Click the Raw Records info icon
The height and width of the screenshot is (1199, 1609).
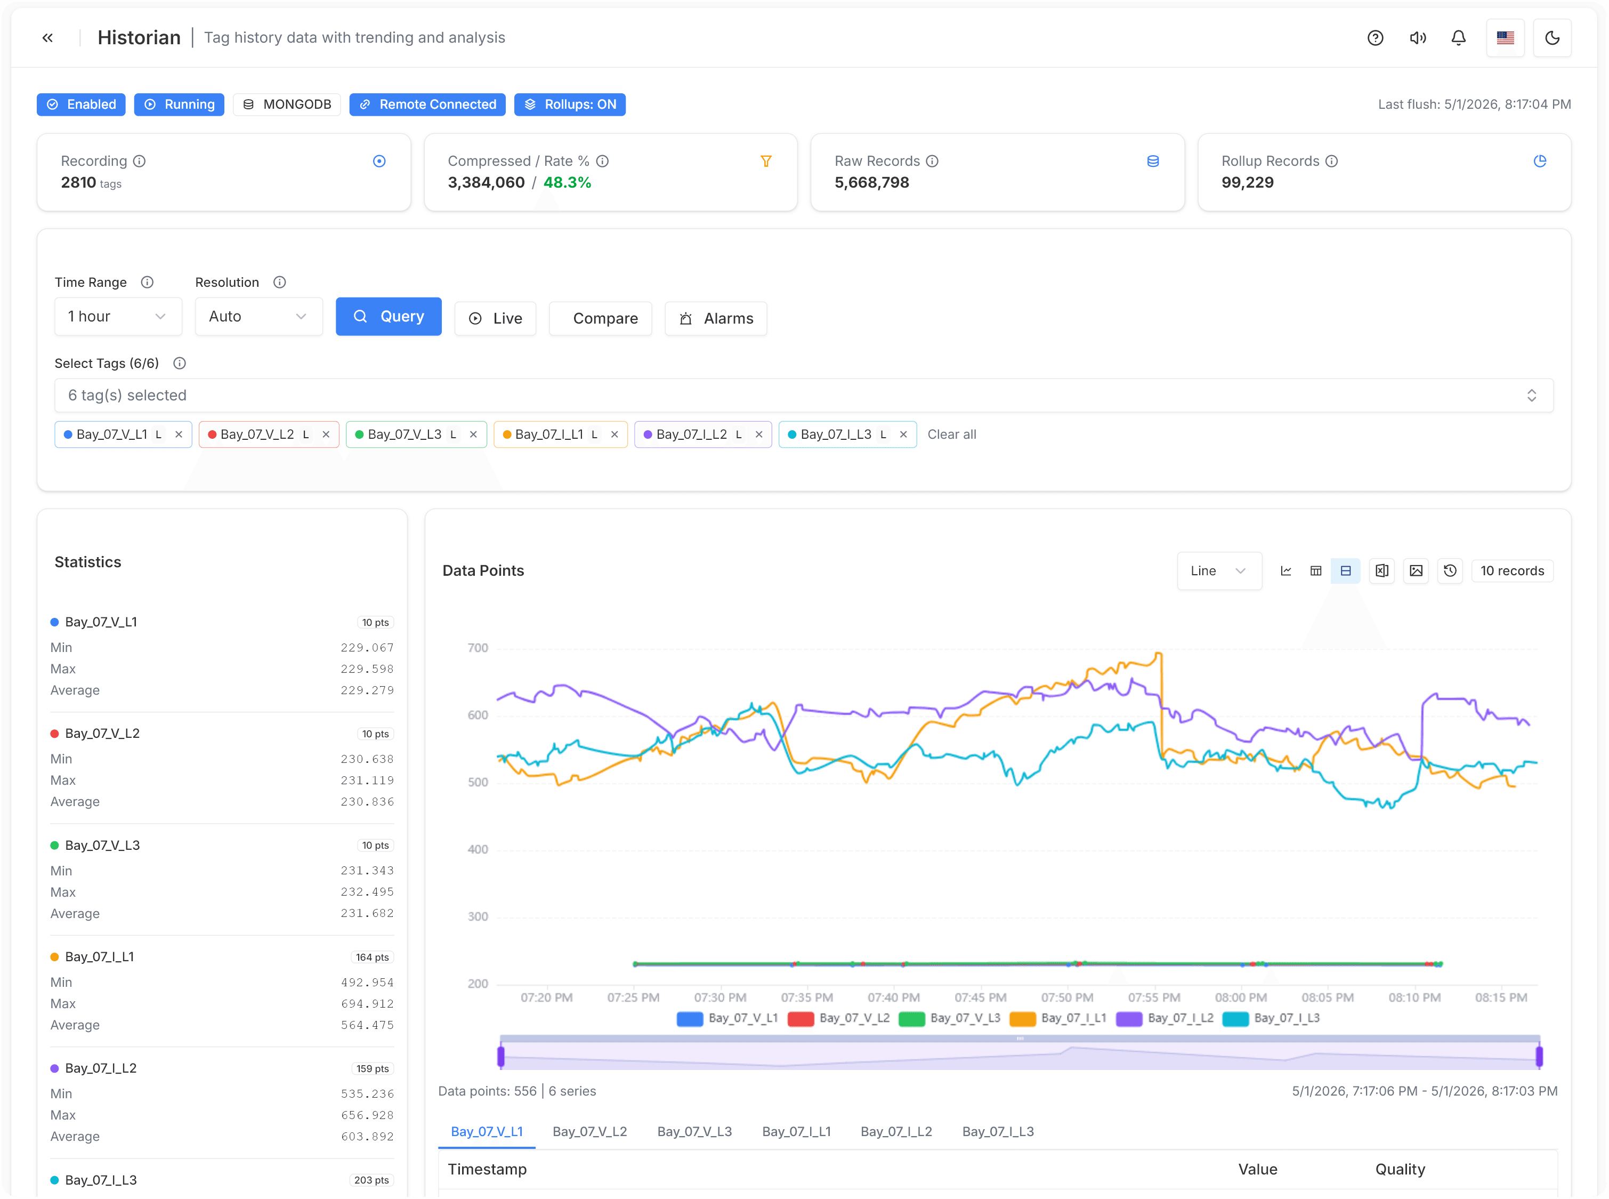click(932, 161)
